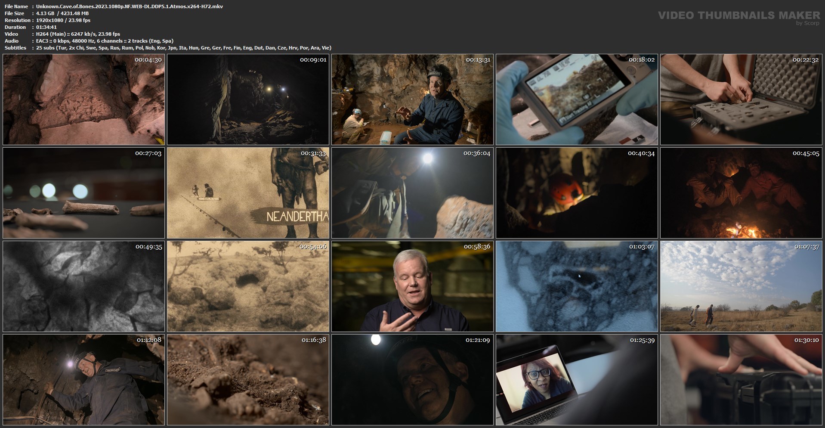
Task: Select the thumbnail timestamped 00:18:02
Action: (577, 99)
